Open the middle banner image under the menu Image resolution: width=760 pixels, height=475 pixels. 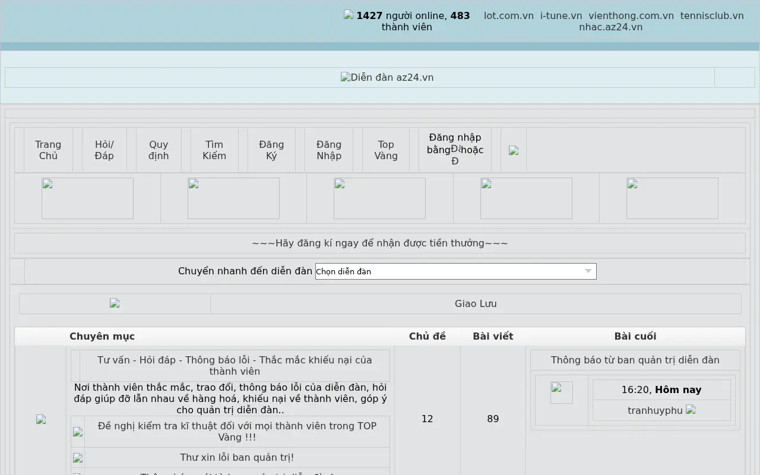(379, 198)
